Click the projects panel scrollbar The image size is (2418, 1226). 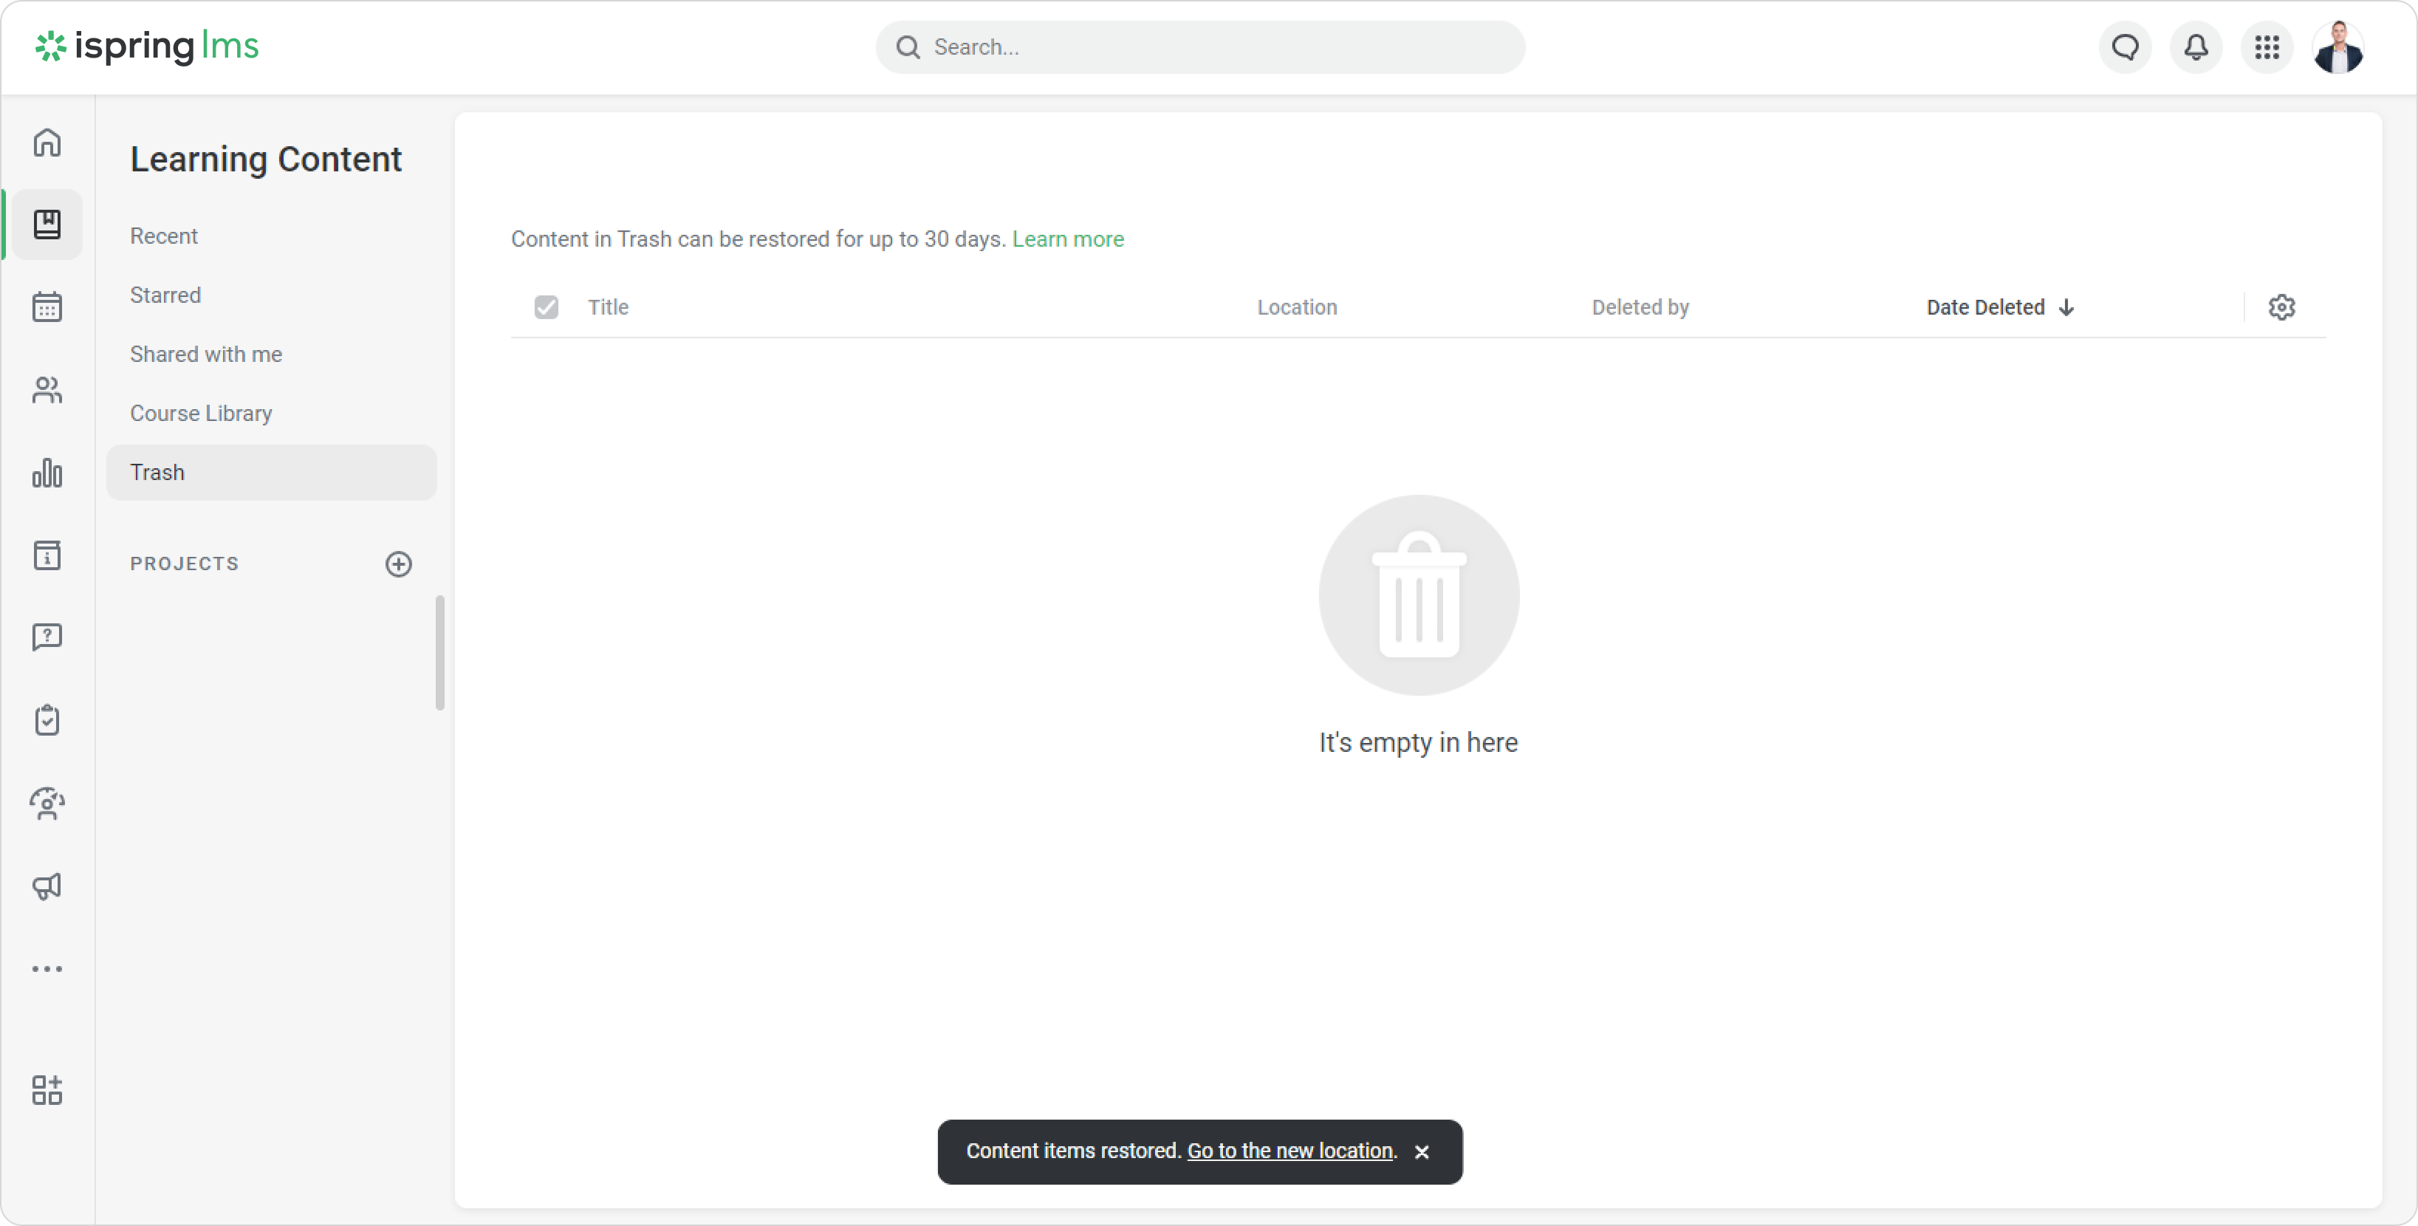point(439,652)
